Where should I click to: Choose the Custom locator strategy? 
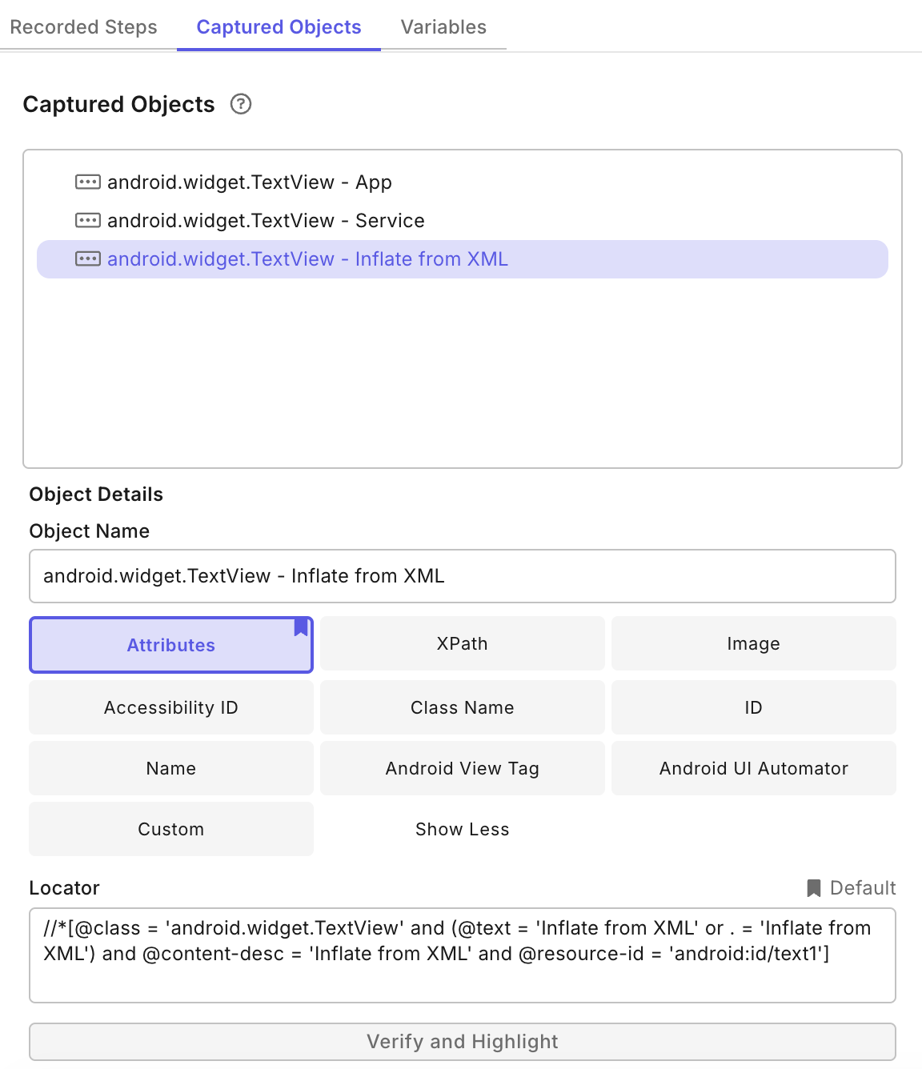pos(170,829)
